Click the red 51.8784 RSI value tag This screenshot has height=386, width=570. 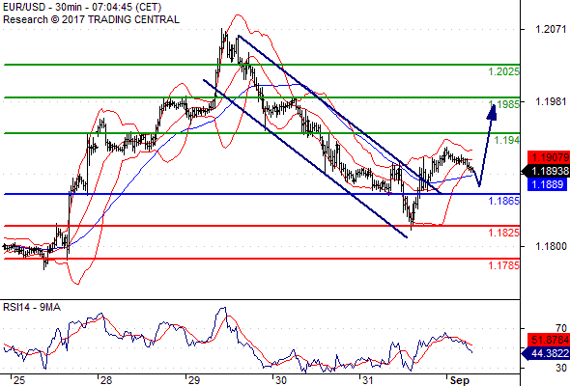tap(549, 341)
